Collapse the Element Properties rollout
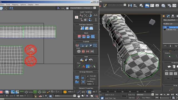 pyautogui.click(x=75, y=88)
